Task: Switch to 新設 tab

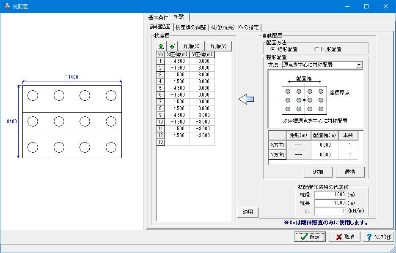Action: coord(179,17)
